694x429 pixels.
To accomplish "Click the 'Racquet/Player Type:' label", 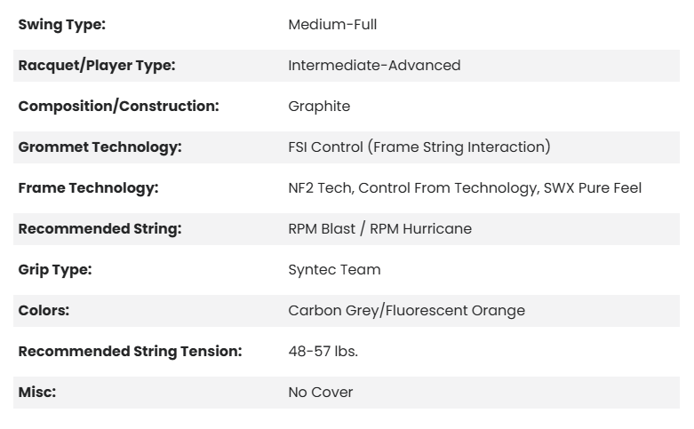I will click(x=97, y=66).
